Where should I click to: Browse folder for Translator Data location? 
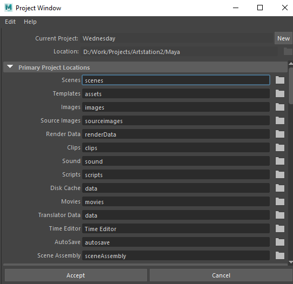click(280, 215)
